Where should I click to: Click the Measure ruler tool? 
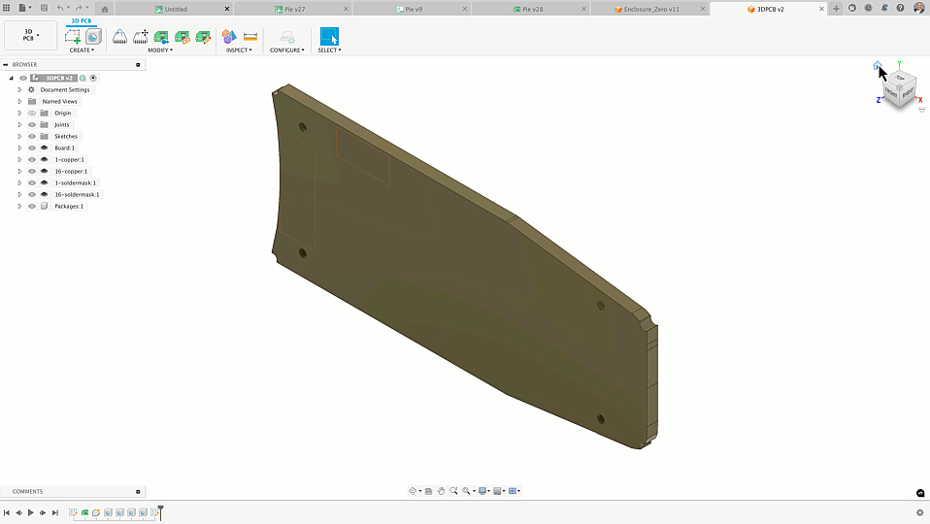pyautogui.click(x=250, y=37)
